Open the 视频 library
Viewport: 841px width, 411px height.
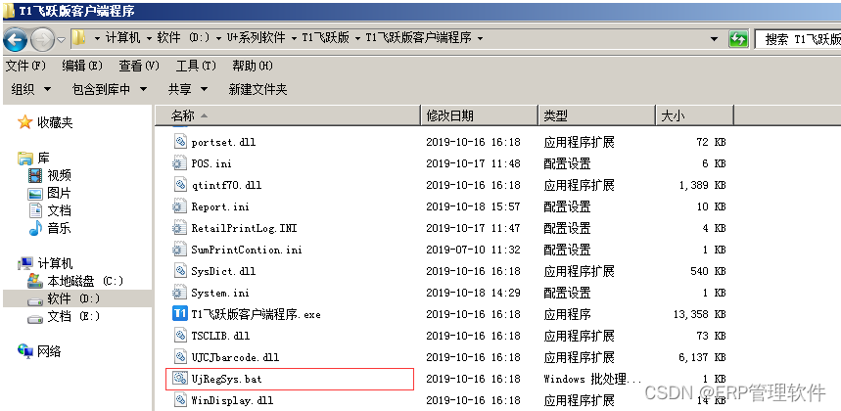click(x=59, y=175)
